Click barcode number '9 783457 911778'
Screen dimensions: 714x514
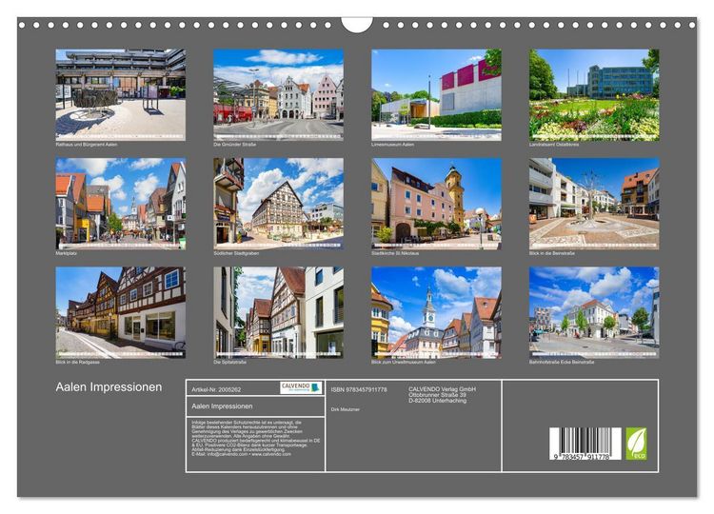coord(582,457)
